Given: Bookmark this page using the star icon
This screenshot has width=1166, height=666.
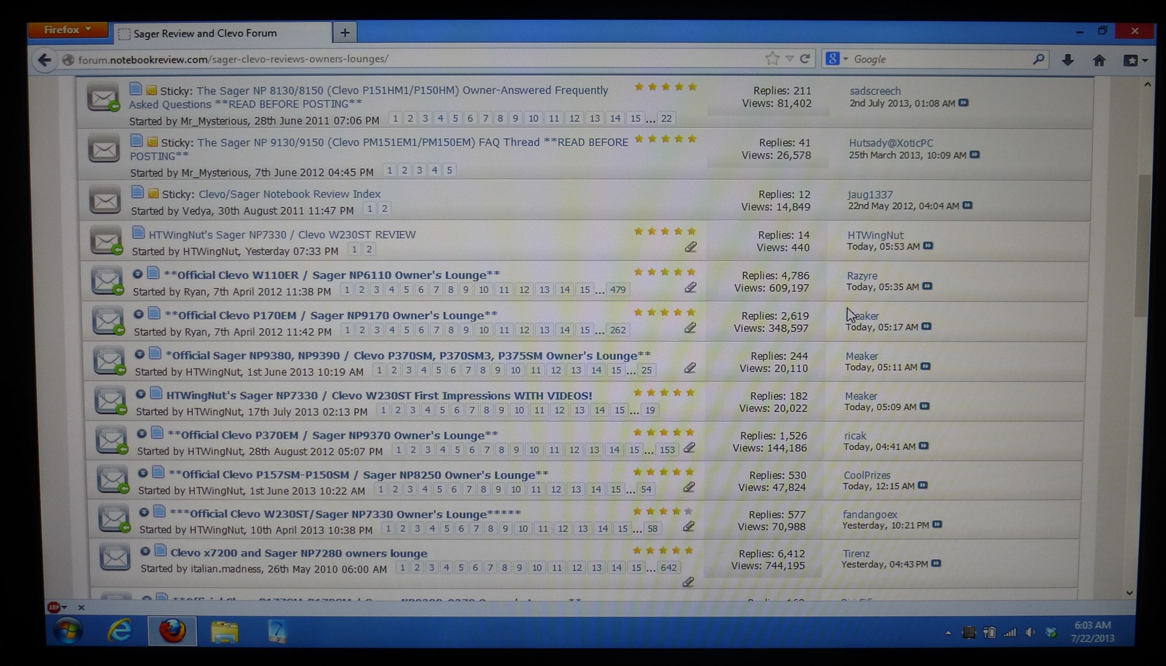Looking at the screenshot, I should pos(772,59).
